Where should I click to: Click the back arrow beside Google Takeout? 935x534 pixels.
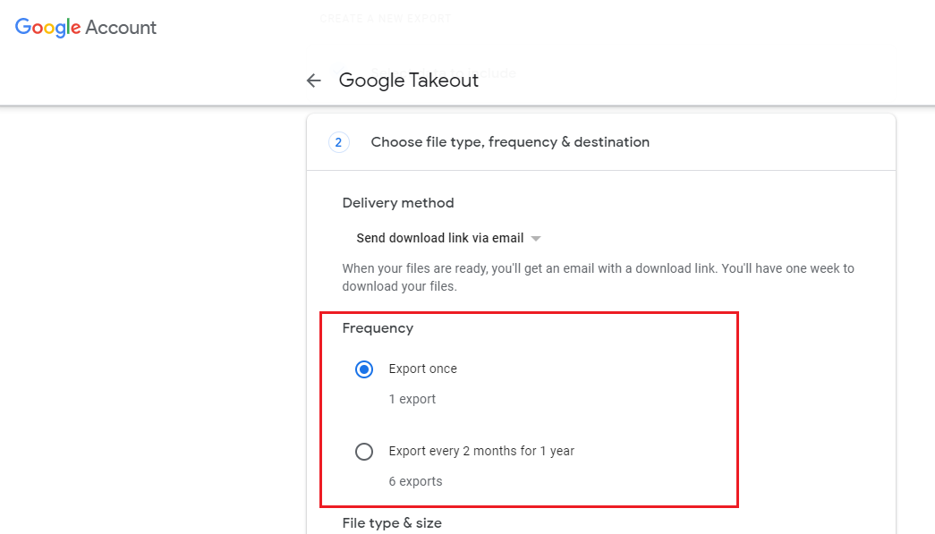pyautogui.click(x=313, y=81)
